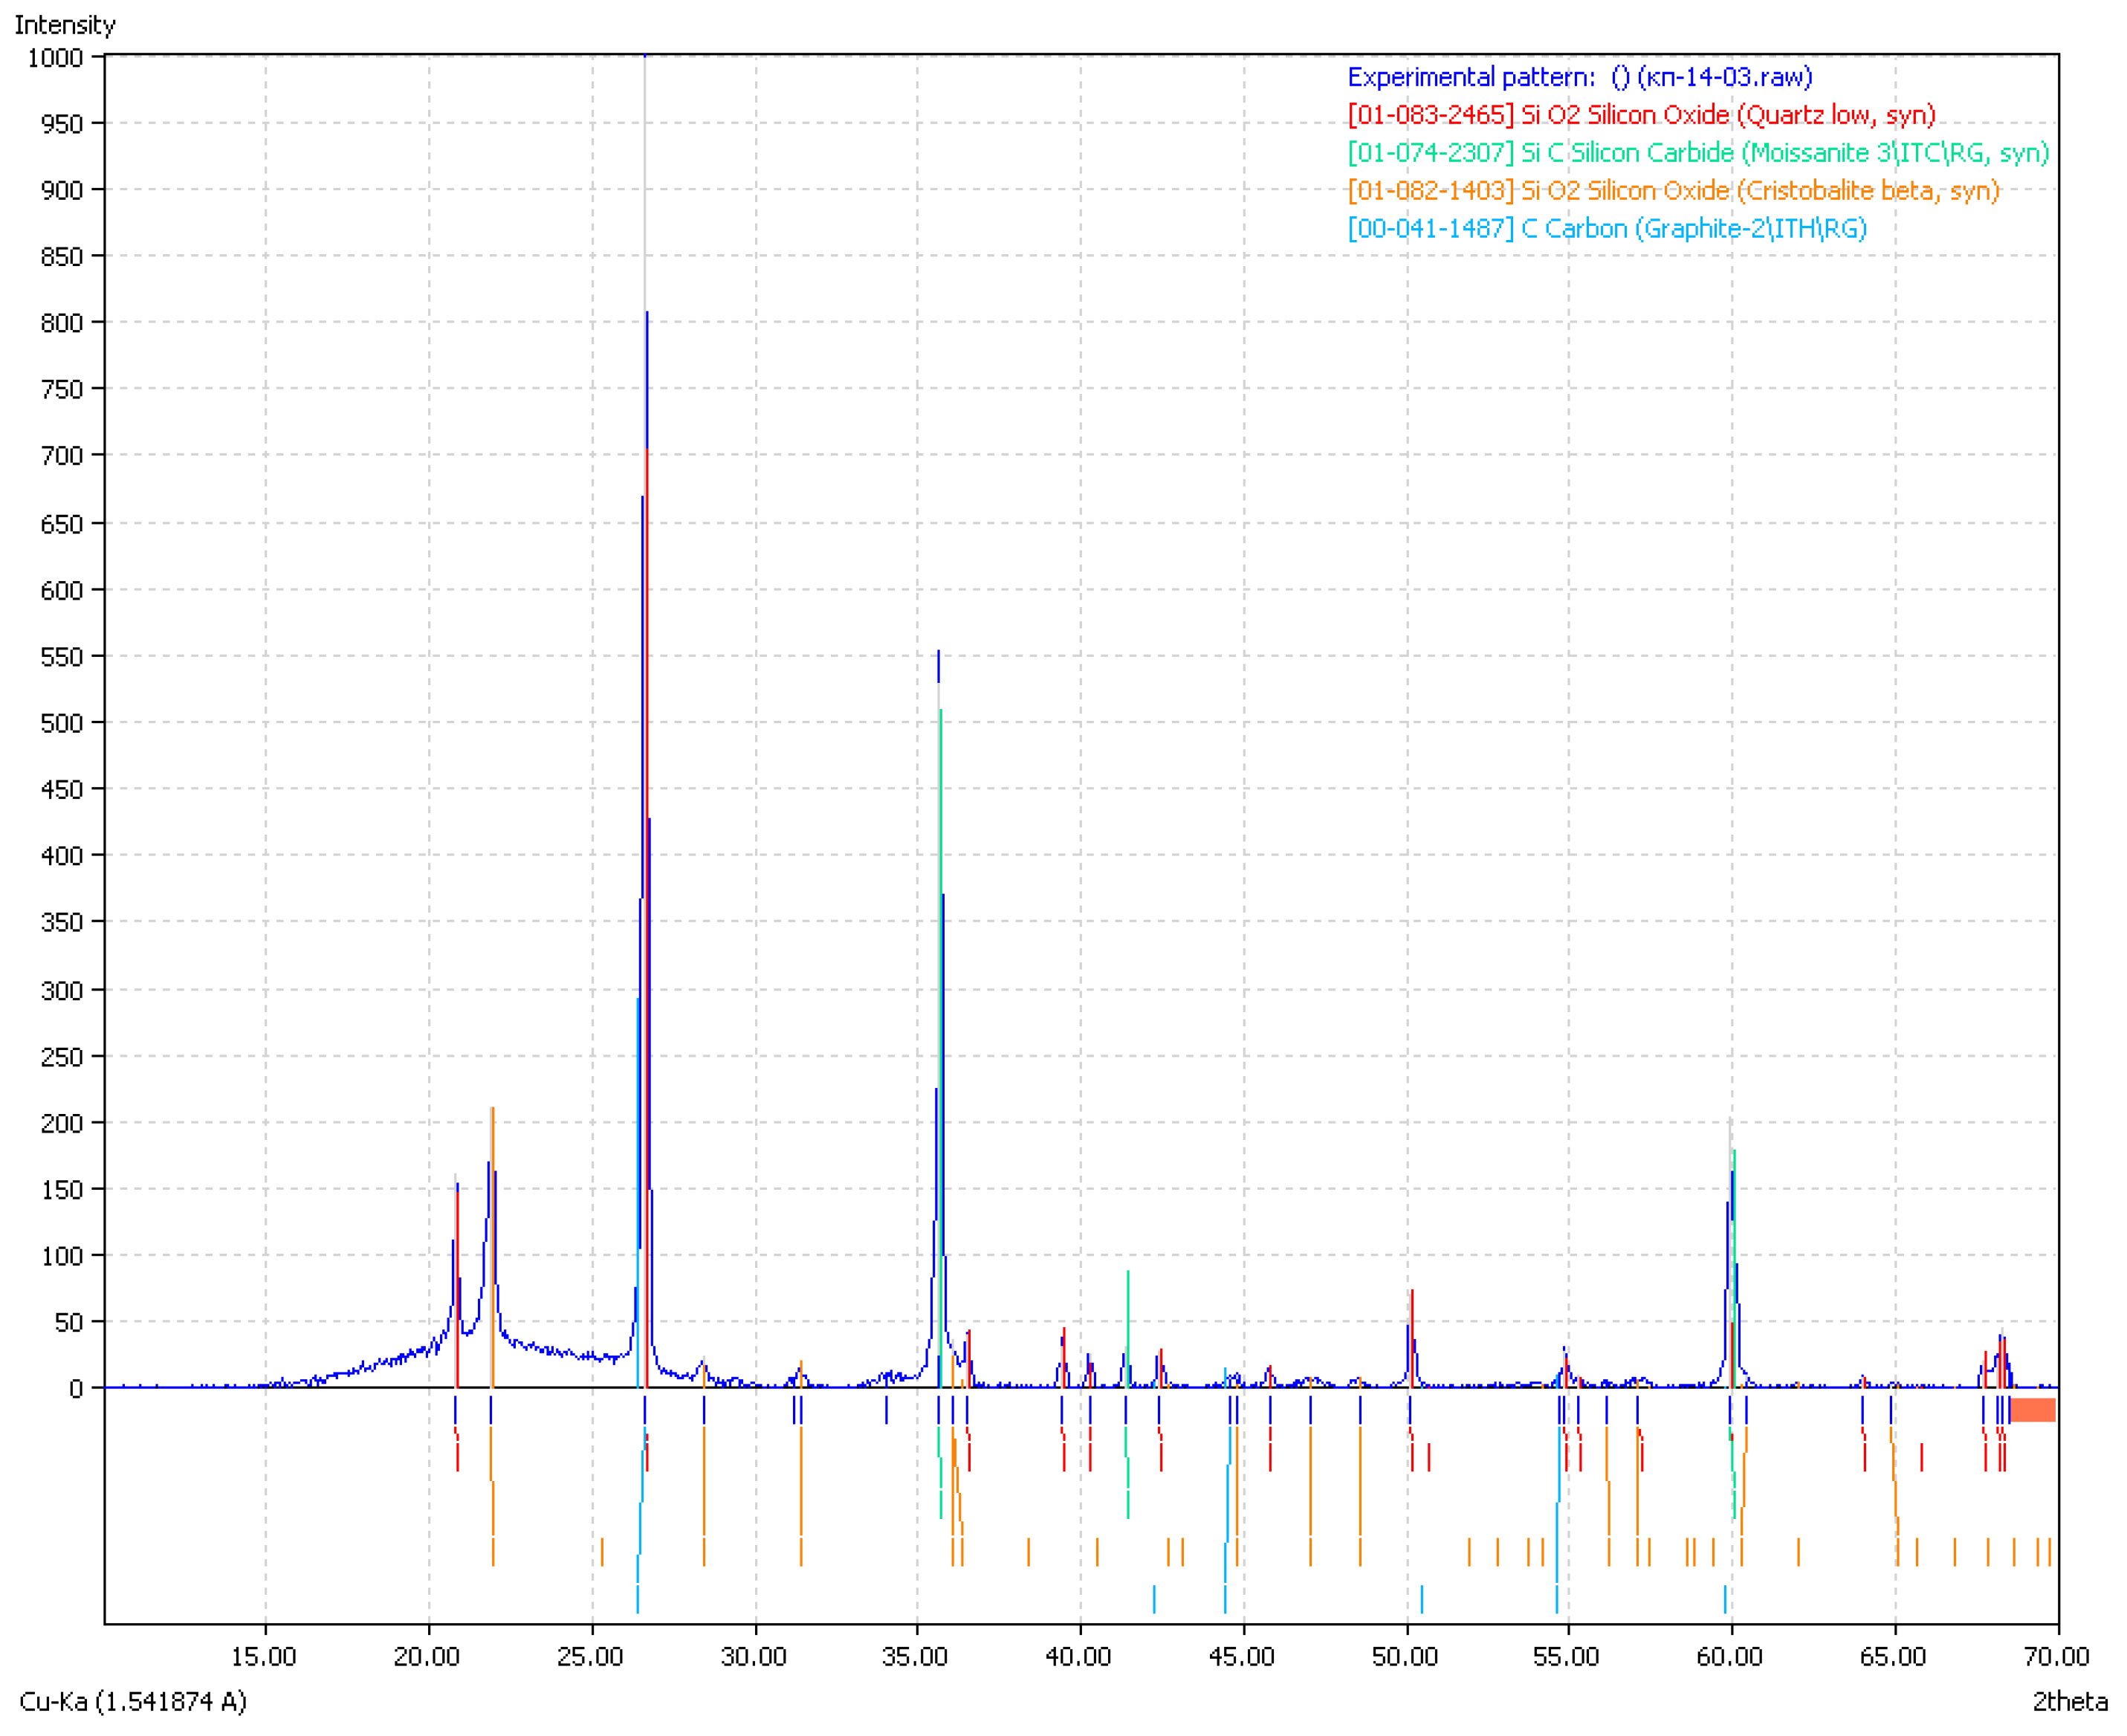2127x1736 pixels.
Task: Click the 70.00 tick on the 2theta axis
Action: [2056, 1657]
